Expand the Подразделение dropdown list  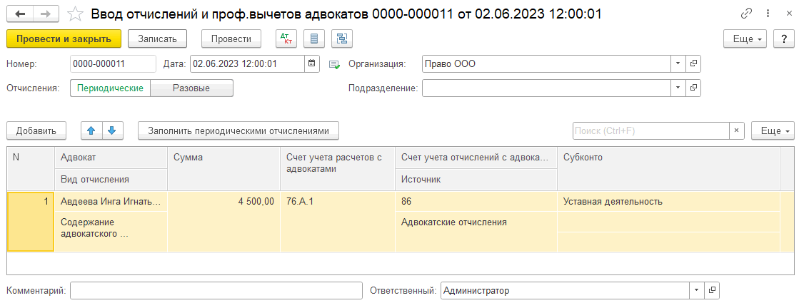(x=678, y=88)
